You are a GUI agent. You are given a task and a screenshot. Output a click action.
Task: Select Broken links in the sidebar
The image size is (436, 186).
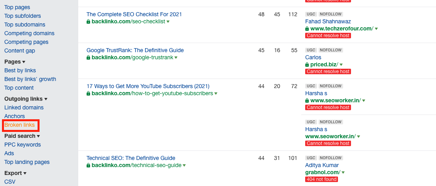click(x=19, y=125)
